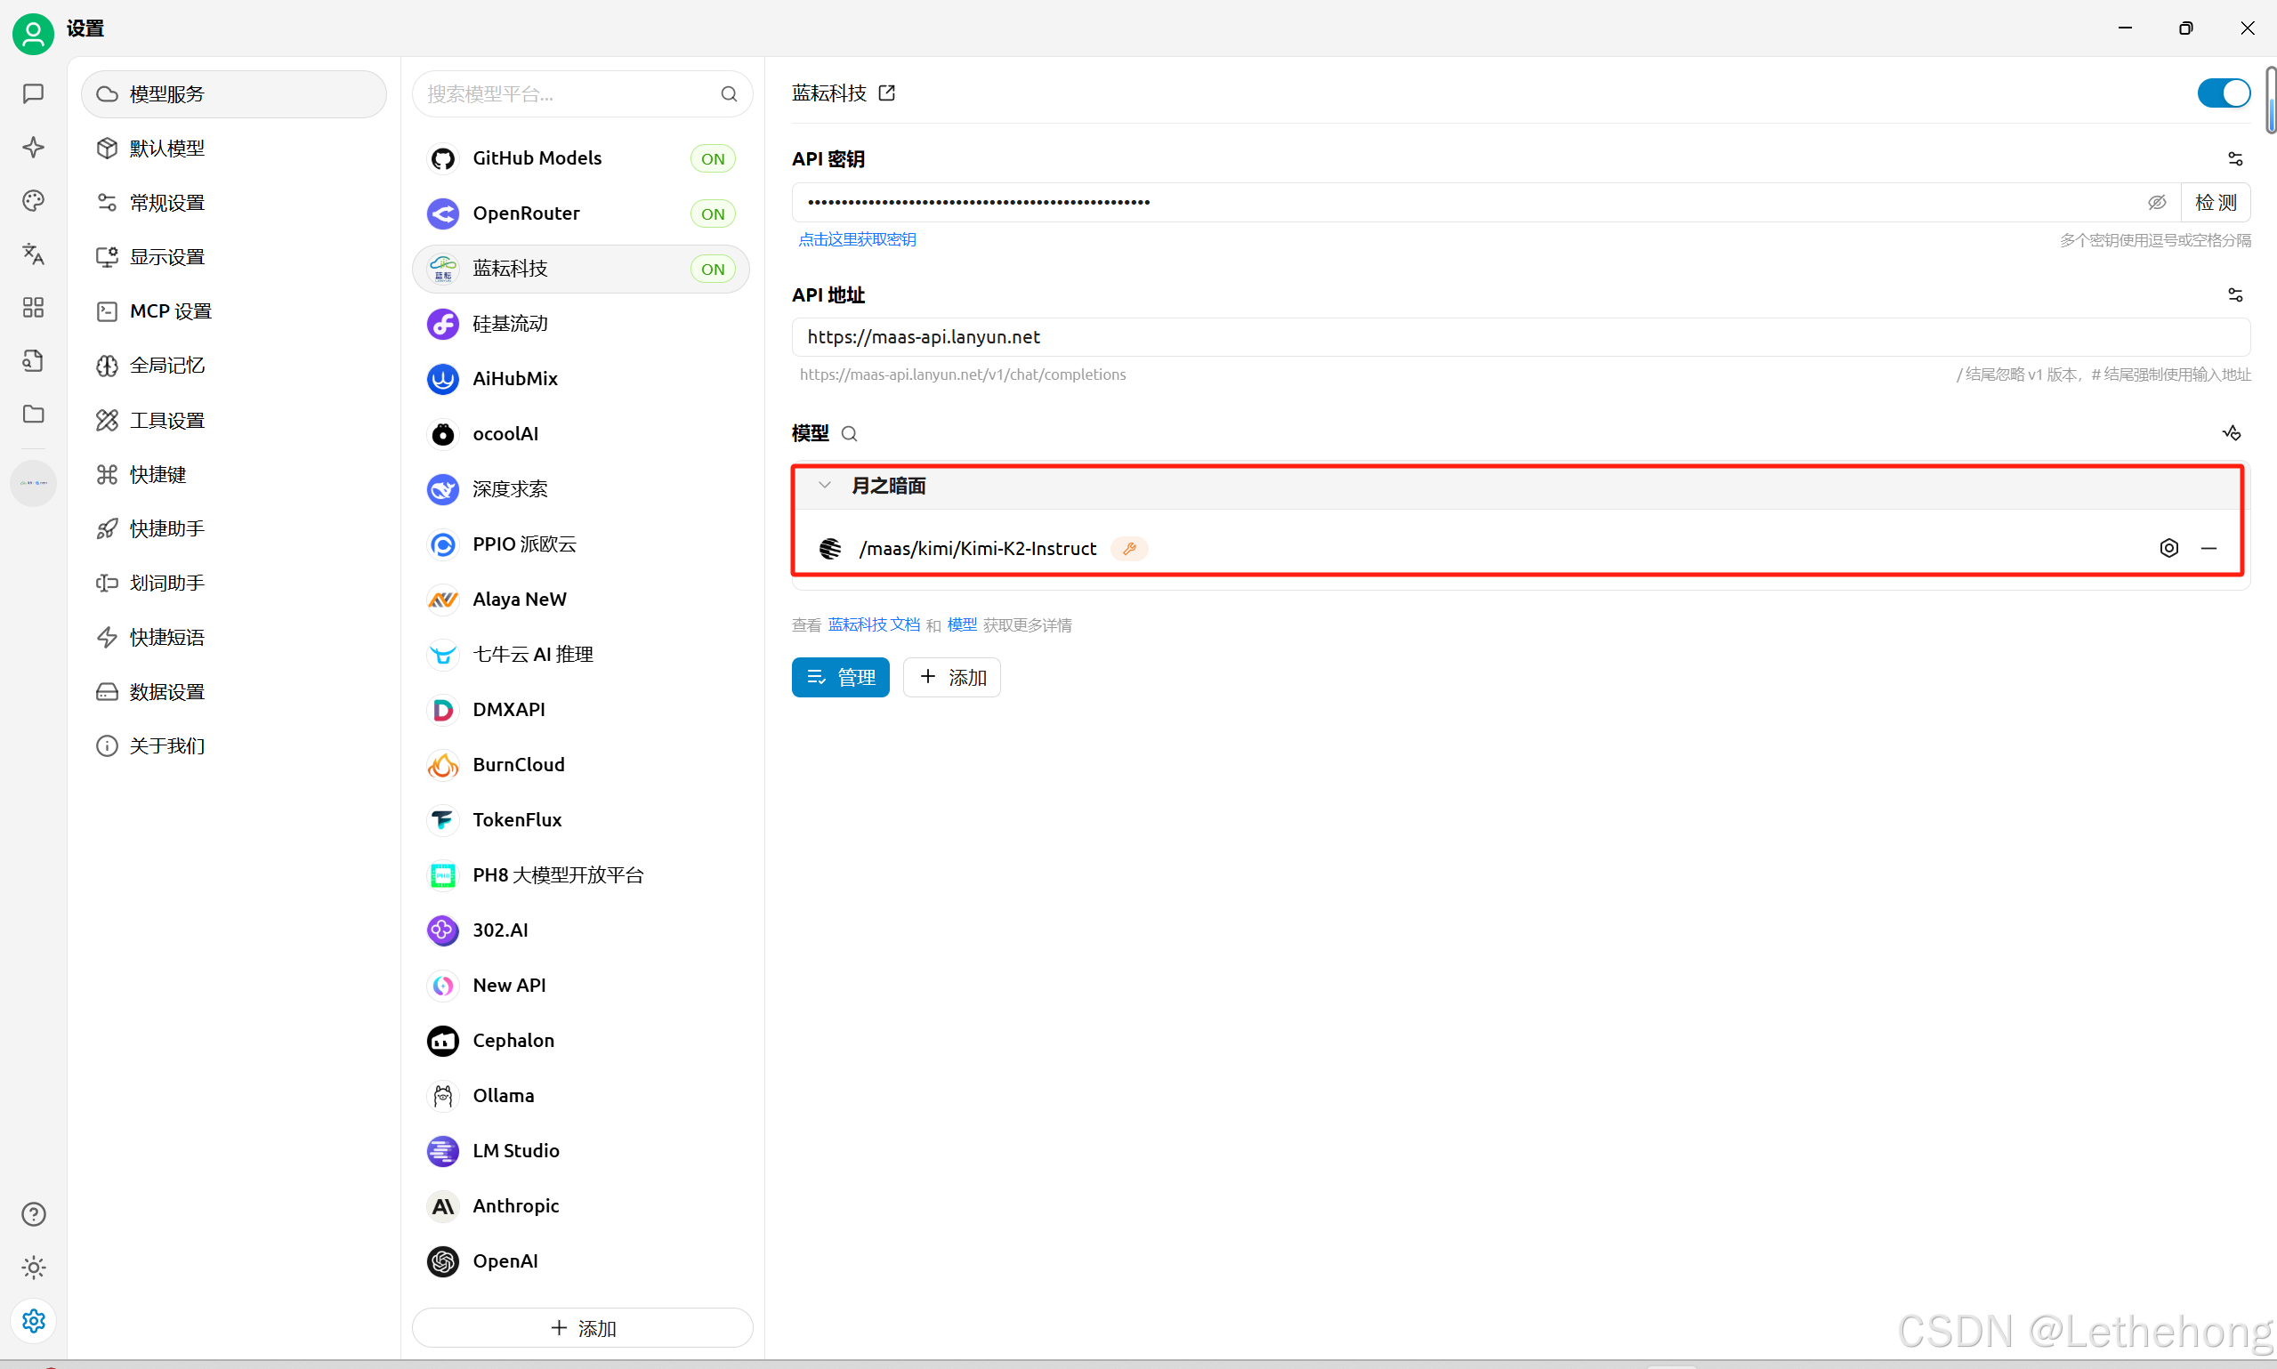This screenshot has width=2277, height=1369.
Task: Select 深度求索 provider
Action: point(581,489)
